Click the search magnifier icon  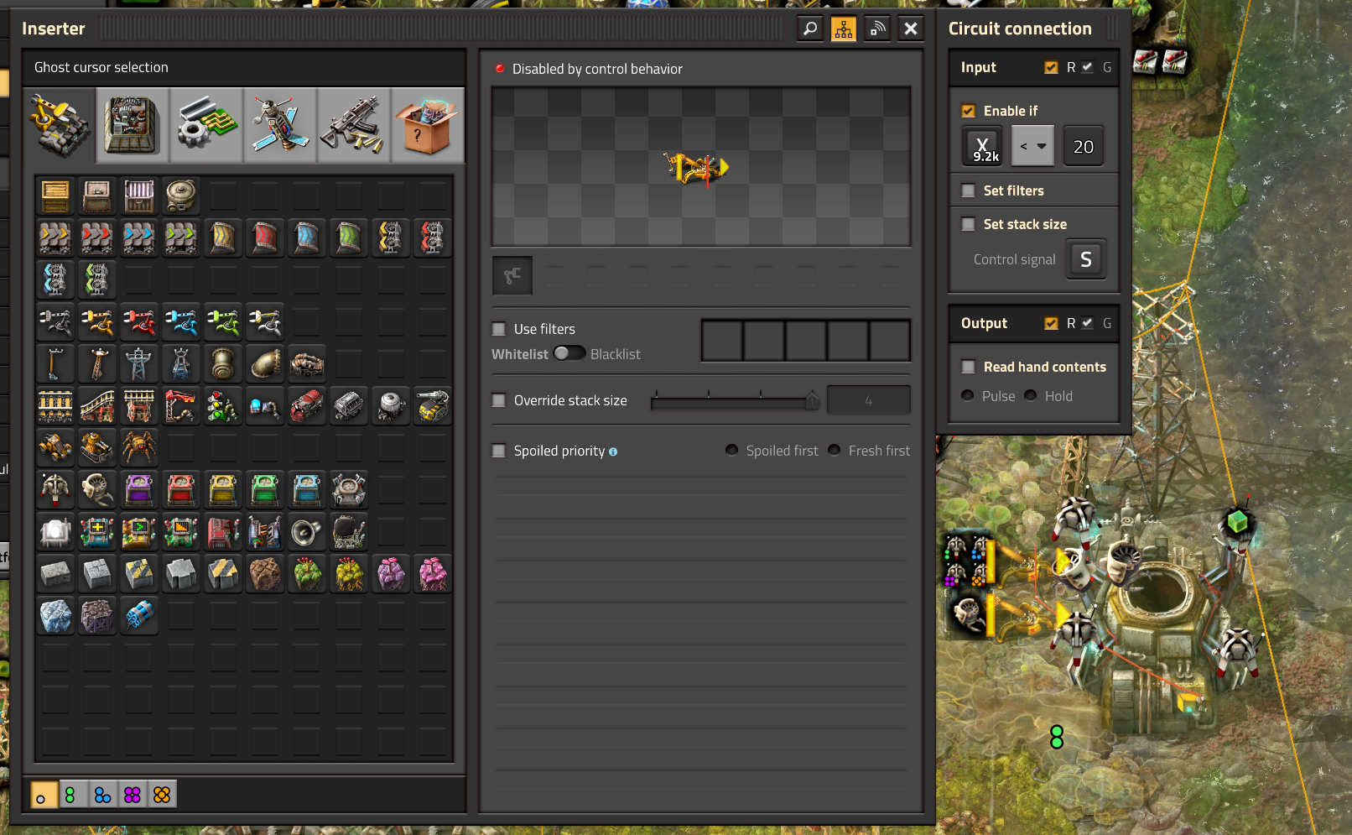[x=810, y=29]
